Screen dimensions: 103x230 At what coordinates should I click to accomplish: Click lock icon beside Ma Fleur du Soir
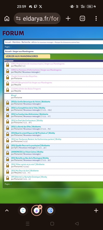coord(7,172)
